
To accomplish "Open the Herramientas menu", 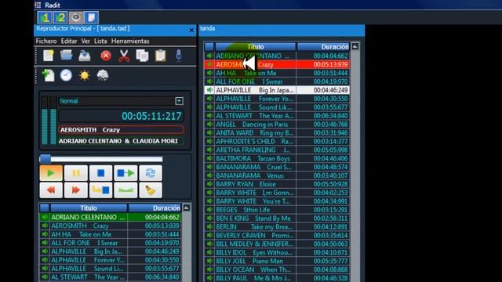I will pos(130,42).
